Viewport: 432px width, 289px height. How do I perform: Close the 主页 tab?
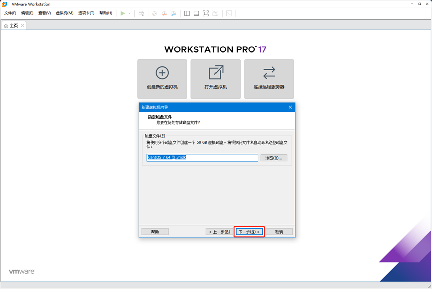pyautogui.click(x=23, y=26)
